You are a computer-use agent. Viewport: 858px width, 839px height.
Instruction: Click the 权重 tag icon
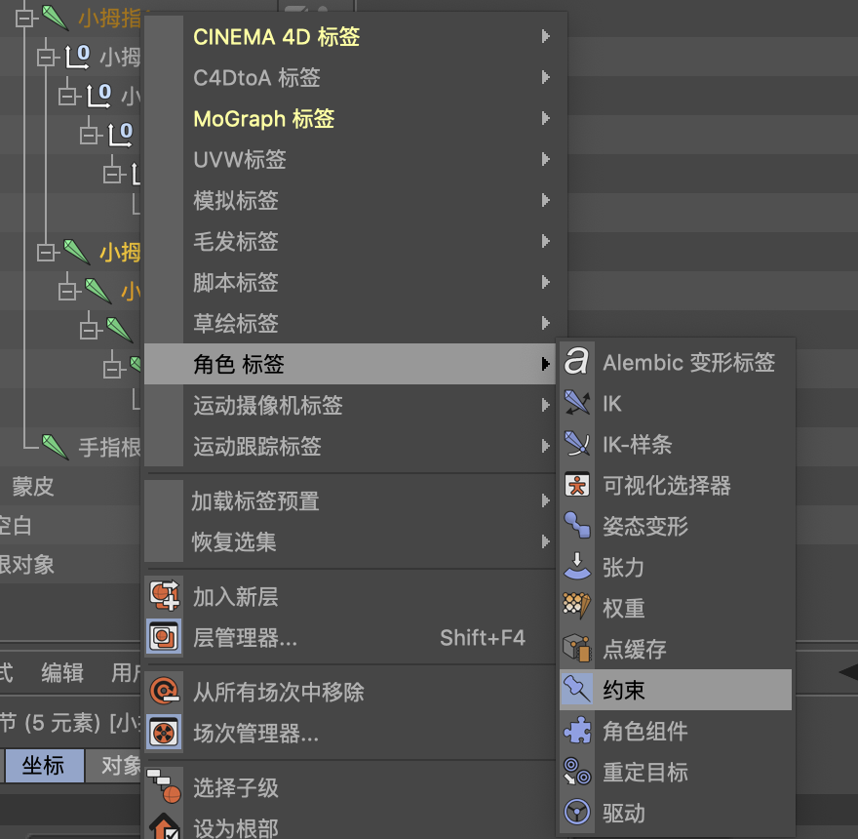pyautogui.click(x=577, y=608)
